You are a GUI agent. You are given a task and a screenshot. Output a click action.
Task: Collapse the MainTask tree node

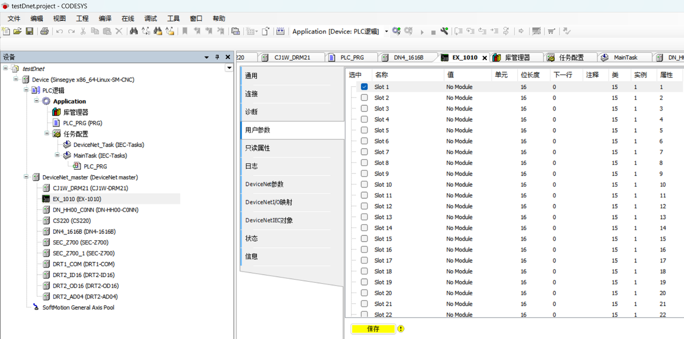coord(58,155)
